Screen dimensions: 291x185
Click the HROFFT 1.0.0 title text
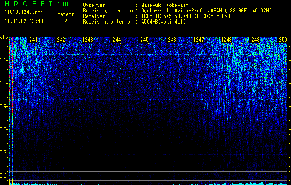(x=37, y=4)
